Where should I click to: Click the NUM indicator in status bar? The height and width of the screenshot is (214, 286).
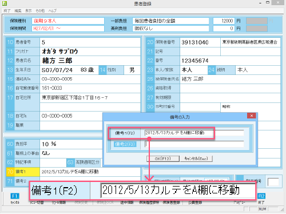[x=263, y=209]
